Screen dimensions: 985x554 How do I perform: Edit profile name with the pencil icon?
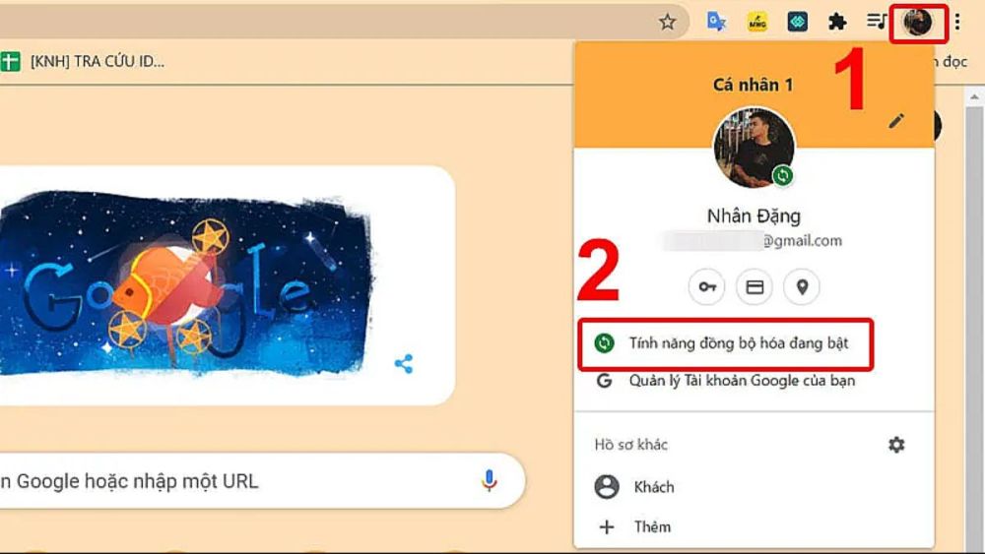click(896, 121)
